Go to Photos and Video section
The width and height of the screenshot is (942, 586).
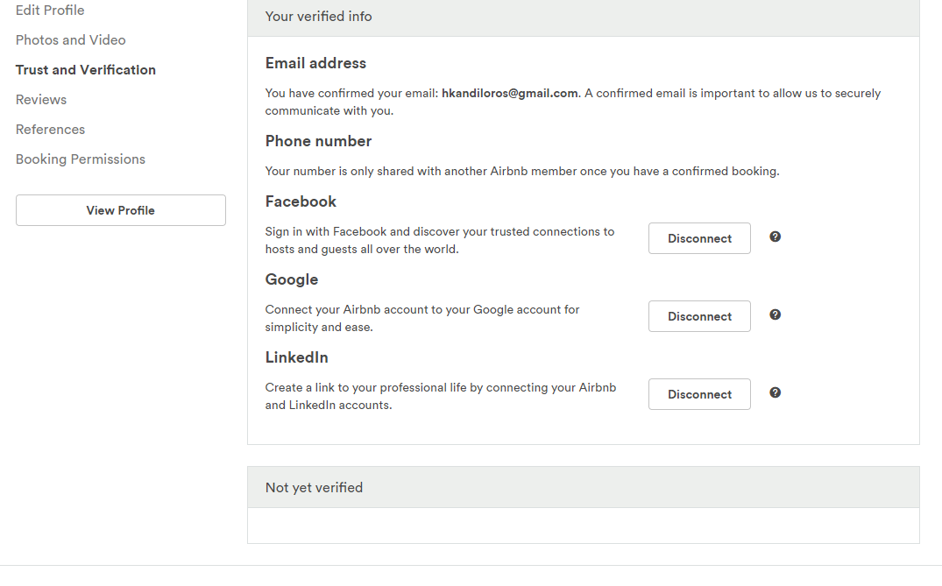pos(71,40)
